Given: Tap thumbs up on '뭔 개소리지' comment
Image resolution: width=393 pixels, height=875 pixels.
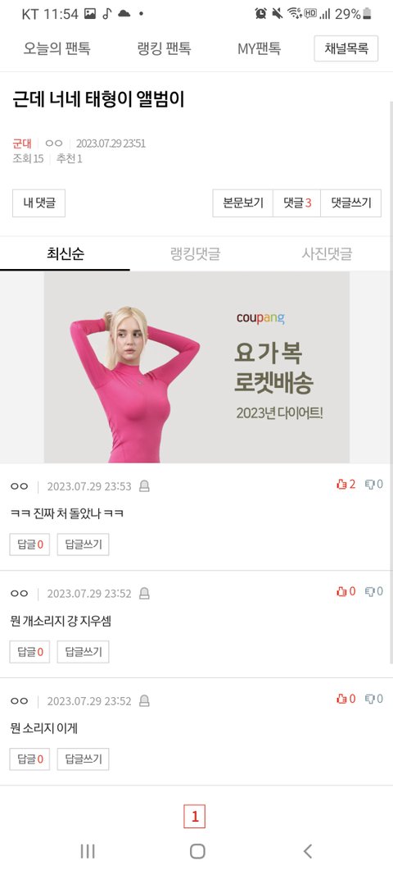Looking at the screenshot, I should coord(346,591).
